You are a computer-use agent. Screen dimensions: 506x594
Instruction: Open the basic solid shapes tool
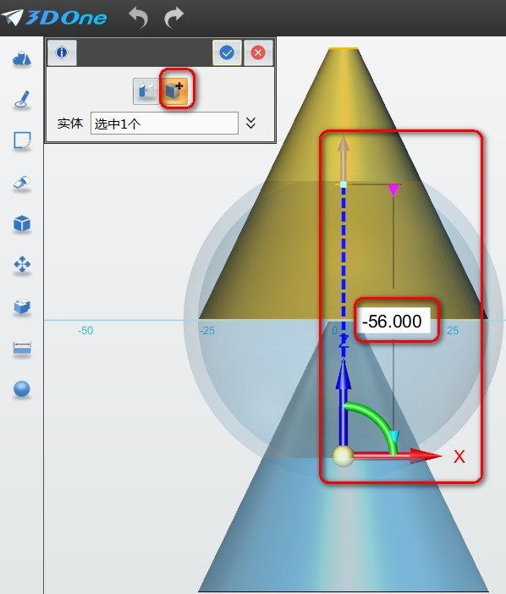point(22,59)
